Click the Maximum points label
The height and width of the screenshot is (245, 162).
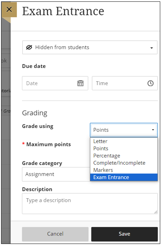click(49, 144)
